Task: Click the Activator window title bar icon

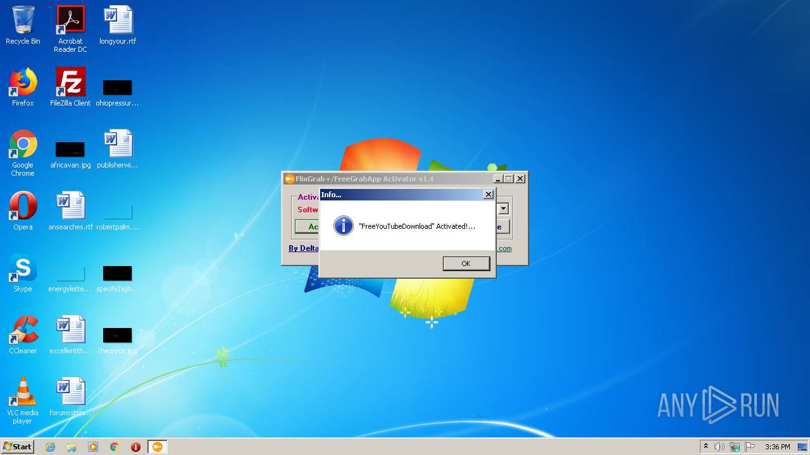Action: [289, 179]
